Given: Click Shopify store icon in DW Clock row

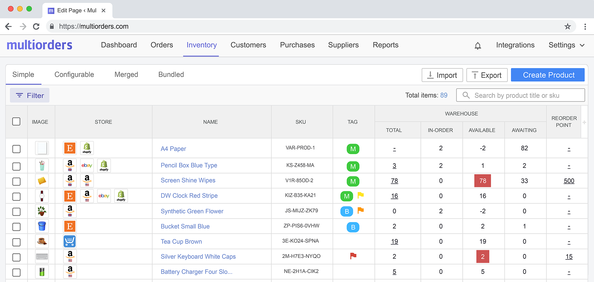Looking at the screenshot, I should (121, 196).
